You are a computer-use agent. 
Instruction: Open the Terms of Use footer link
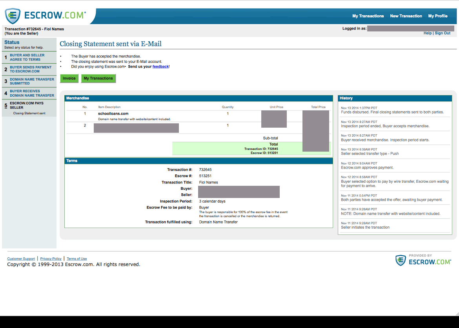click(x=76, y=258)
